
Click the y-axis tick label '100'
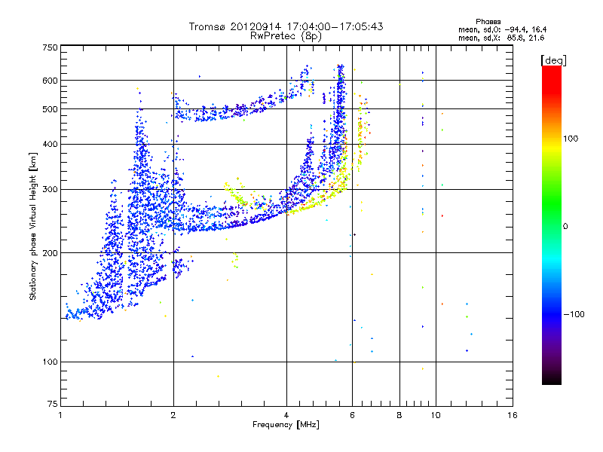[x=50, y=362]
